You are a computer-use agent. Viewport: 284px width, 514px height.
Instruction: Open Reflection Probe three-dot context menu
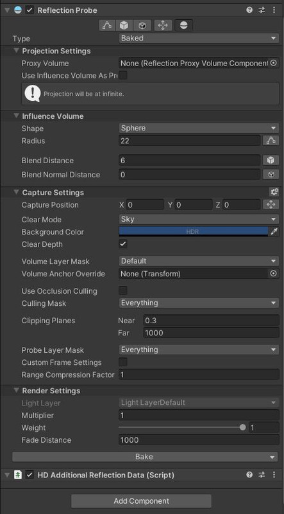tap(274, 10)
